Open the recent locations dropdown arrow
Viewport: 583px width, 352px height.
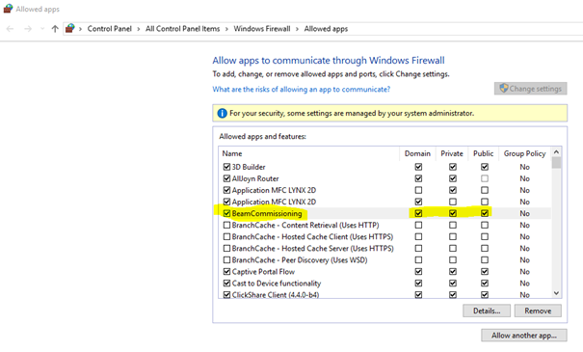(42, 29)
